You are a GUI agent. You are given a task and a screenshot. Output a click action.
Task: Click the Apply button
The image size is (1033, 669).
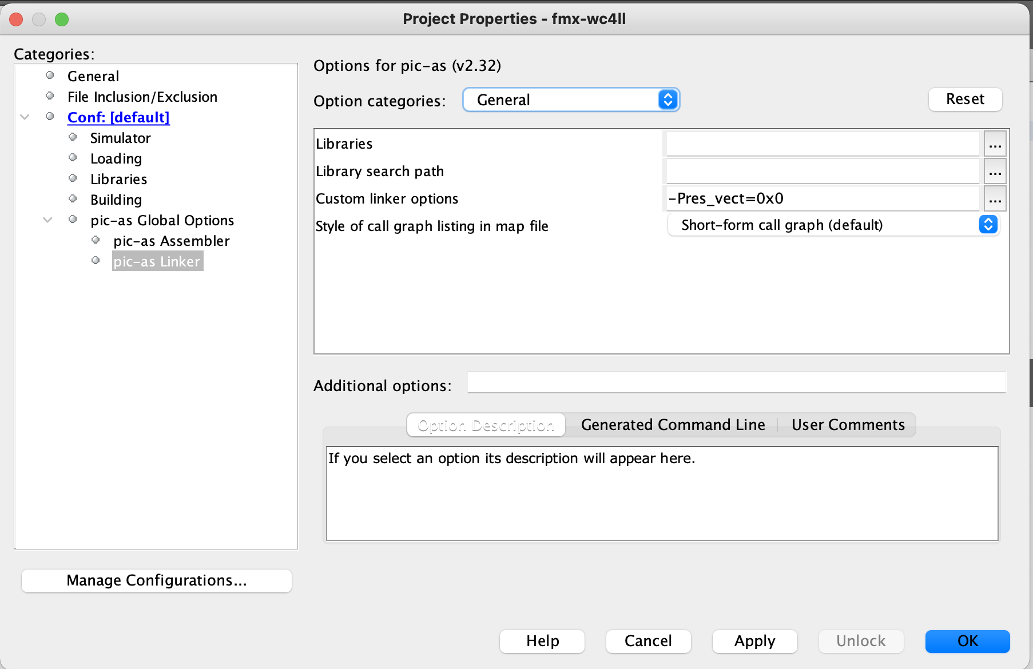click(x=754, y=641)
